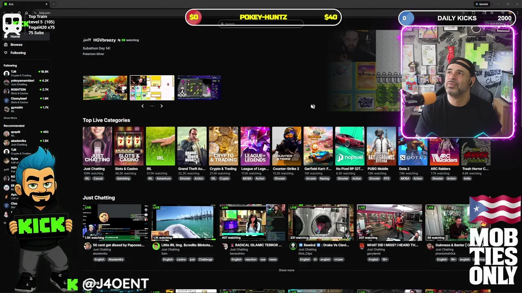Open the ARC Raiders category card
The height and width of the screenshot is (293, 522).
tap(444, 146)
